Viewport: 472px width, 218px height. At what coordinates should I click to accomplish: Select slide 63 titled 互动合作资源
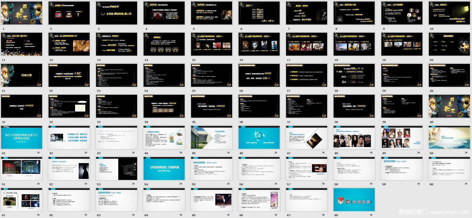click(x=116, y=200)
